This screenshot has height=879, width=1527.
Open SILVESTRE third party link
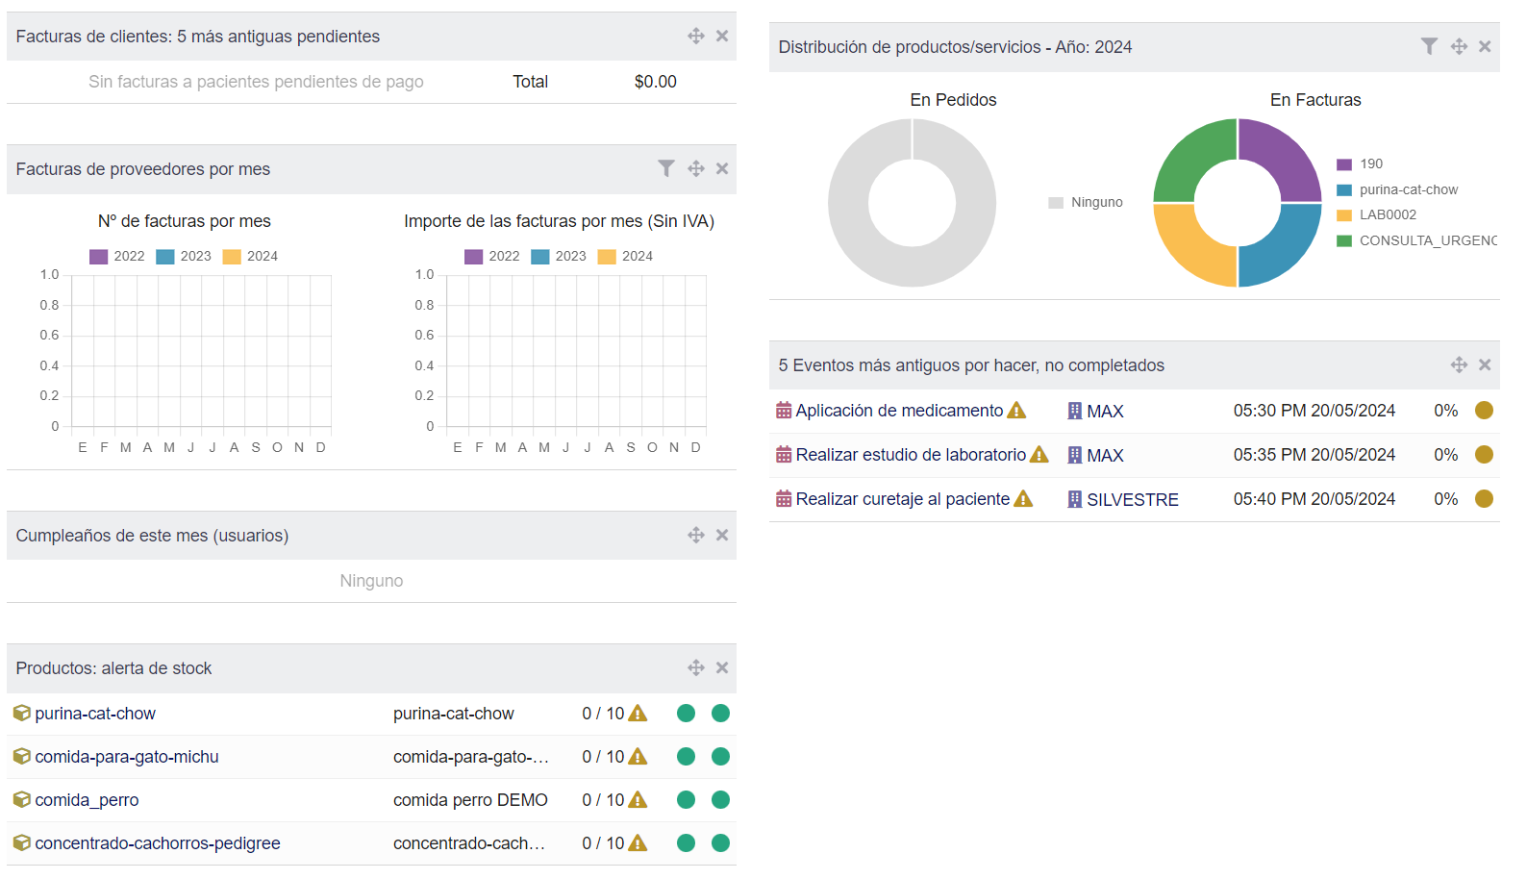click(1132, 500)
